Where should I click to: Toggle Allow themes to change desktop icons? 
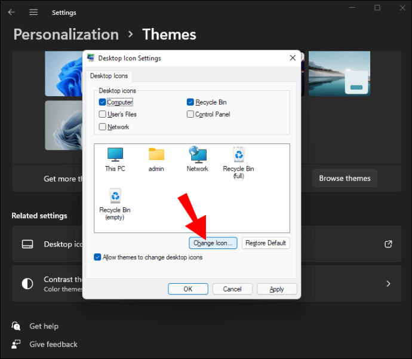(98, 257)
